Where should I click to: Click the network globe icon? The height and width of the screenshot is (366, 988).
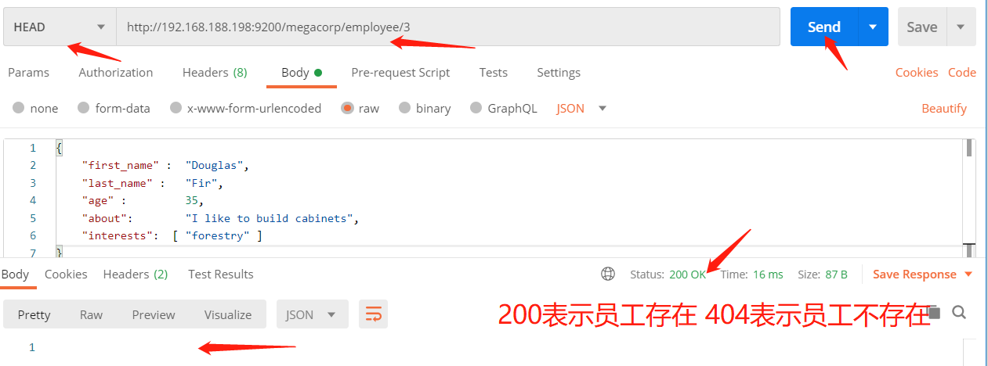click(x=608, y=274)
